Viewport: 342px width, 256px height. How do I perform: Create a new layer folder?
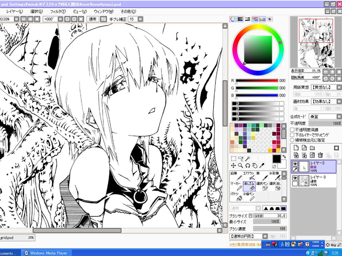point(312,148)
